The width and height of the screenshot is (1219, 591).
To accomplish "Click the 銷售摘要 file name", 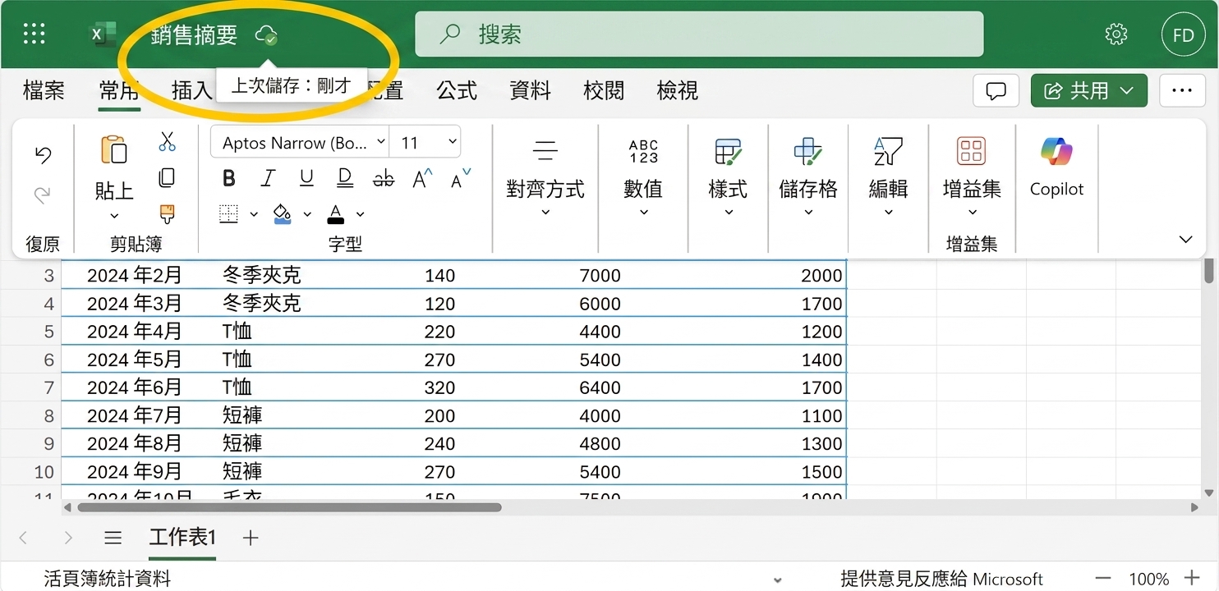I will (x=195, y=35).
